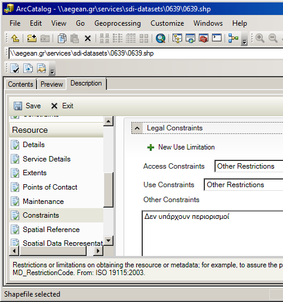Open the ModelBuilder window icon

click(x=233, y=38)
